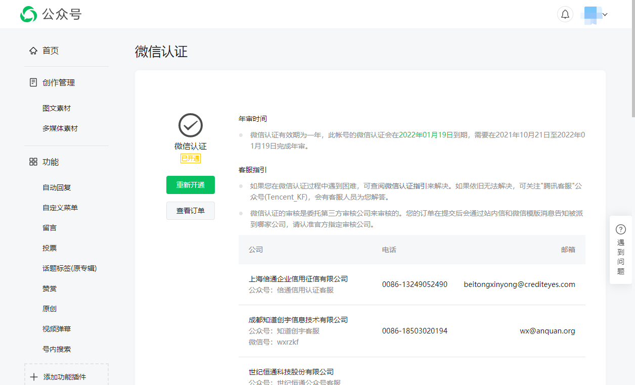Click the 功能 grid icon
Image resolution: width=635 pixels, height=385 pixels.
coord(33,162)
